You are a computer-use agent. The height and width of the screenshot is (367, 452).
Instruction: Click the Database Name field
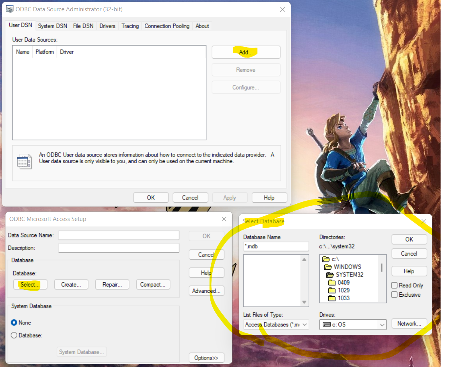click(x=276, y=246)
